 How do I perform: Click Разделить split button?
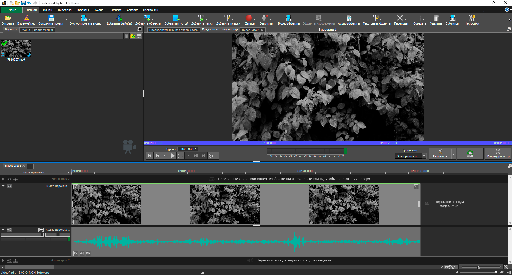440,154
